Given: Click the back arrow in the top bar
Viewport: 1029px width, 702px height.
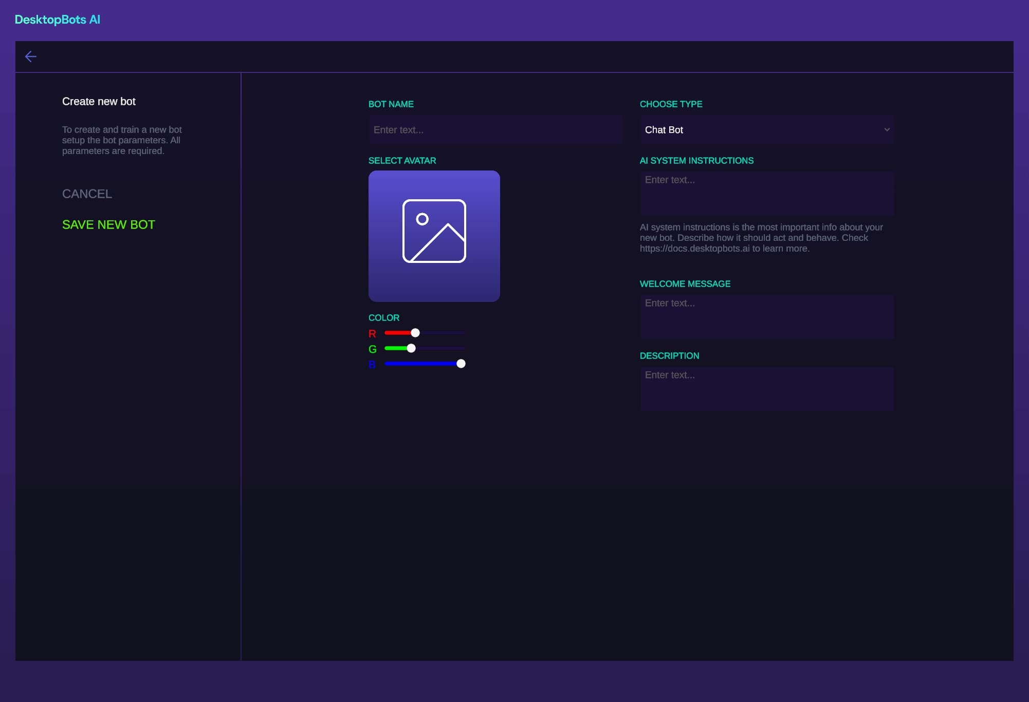Looking at the screenshot, I should (31, 56).
